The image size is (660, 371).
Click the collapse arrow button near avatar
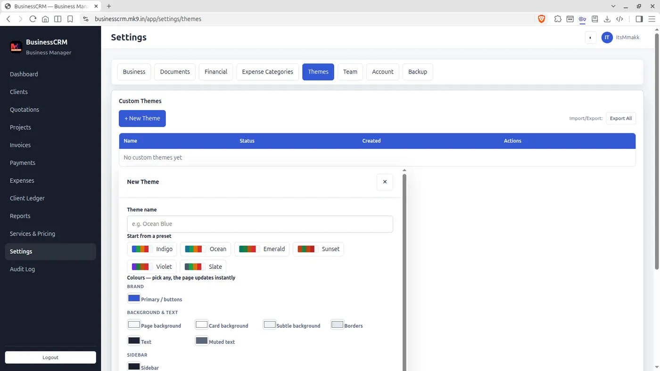click(x=590, y=38)
